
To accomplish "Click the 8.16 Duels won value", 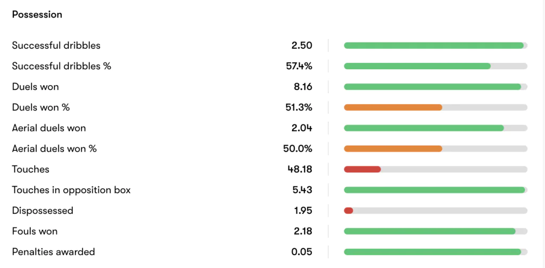I will pyautogui.click(x=302, y=87).
